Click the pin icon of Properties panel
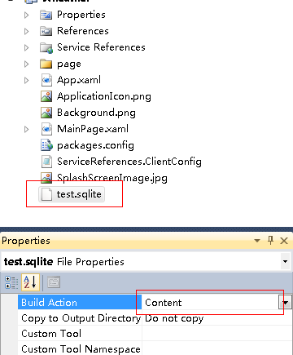Image resolution: width=293 pixels, height=355 pixels. coord(270,241)
